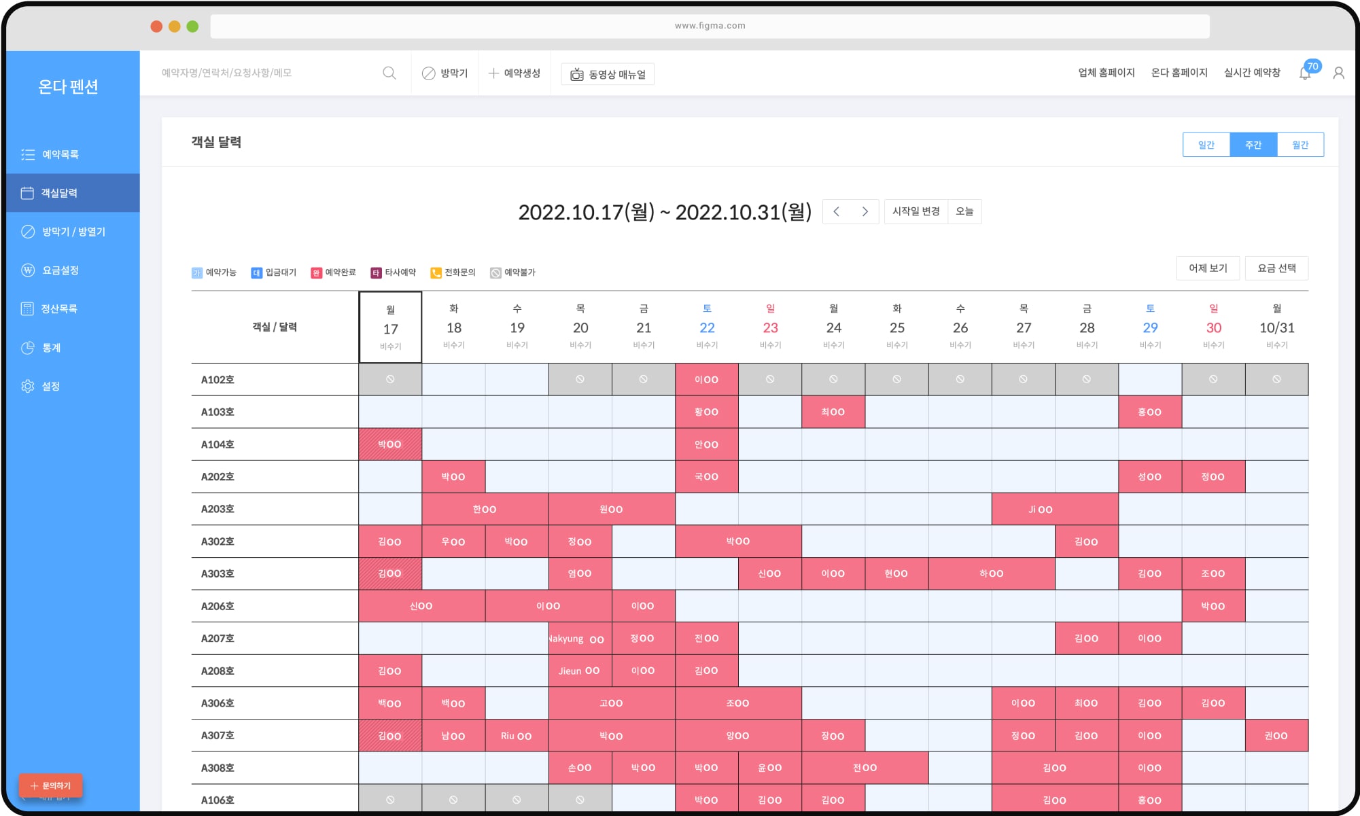Switch to 월간 monthly view
1360x816 pixels.
pos(1300,145)
